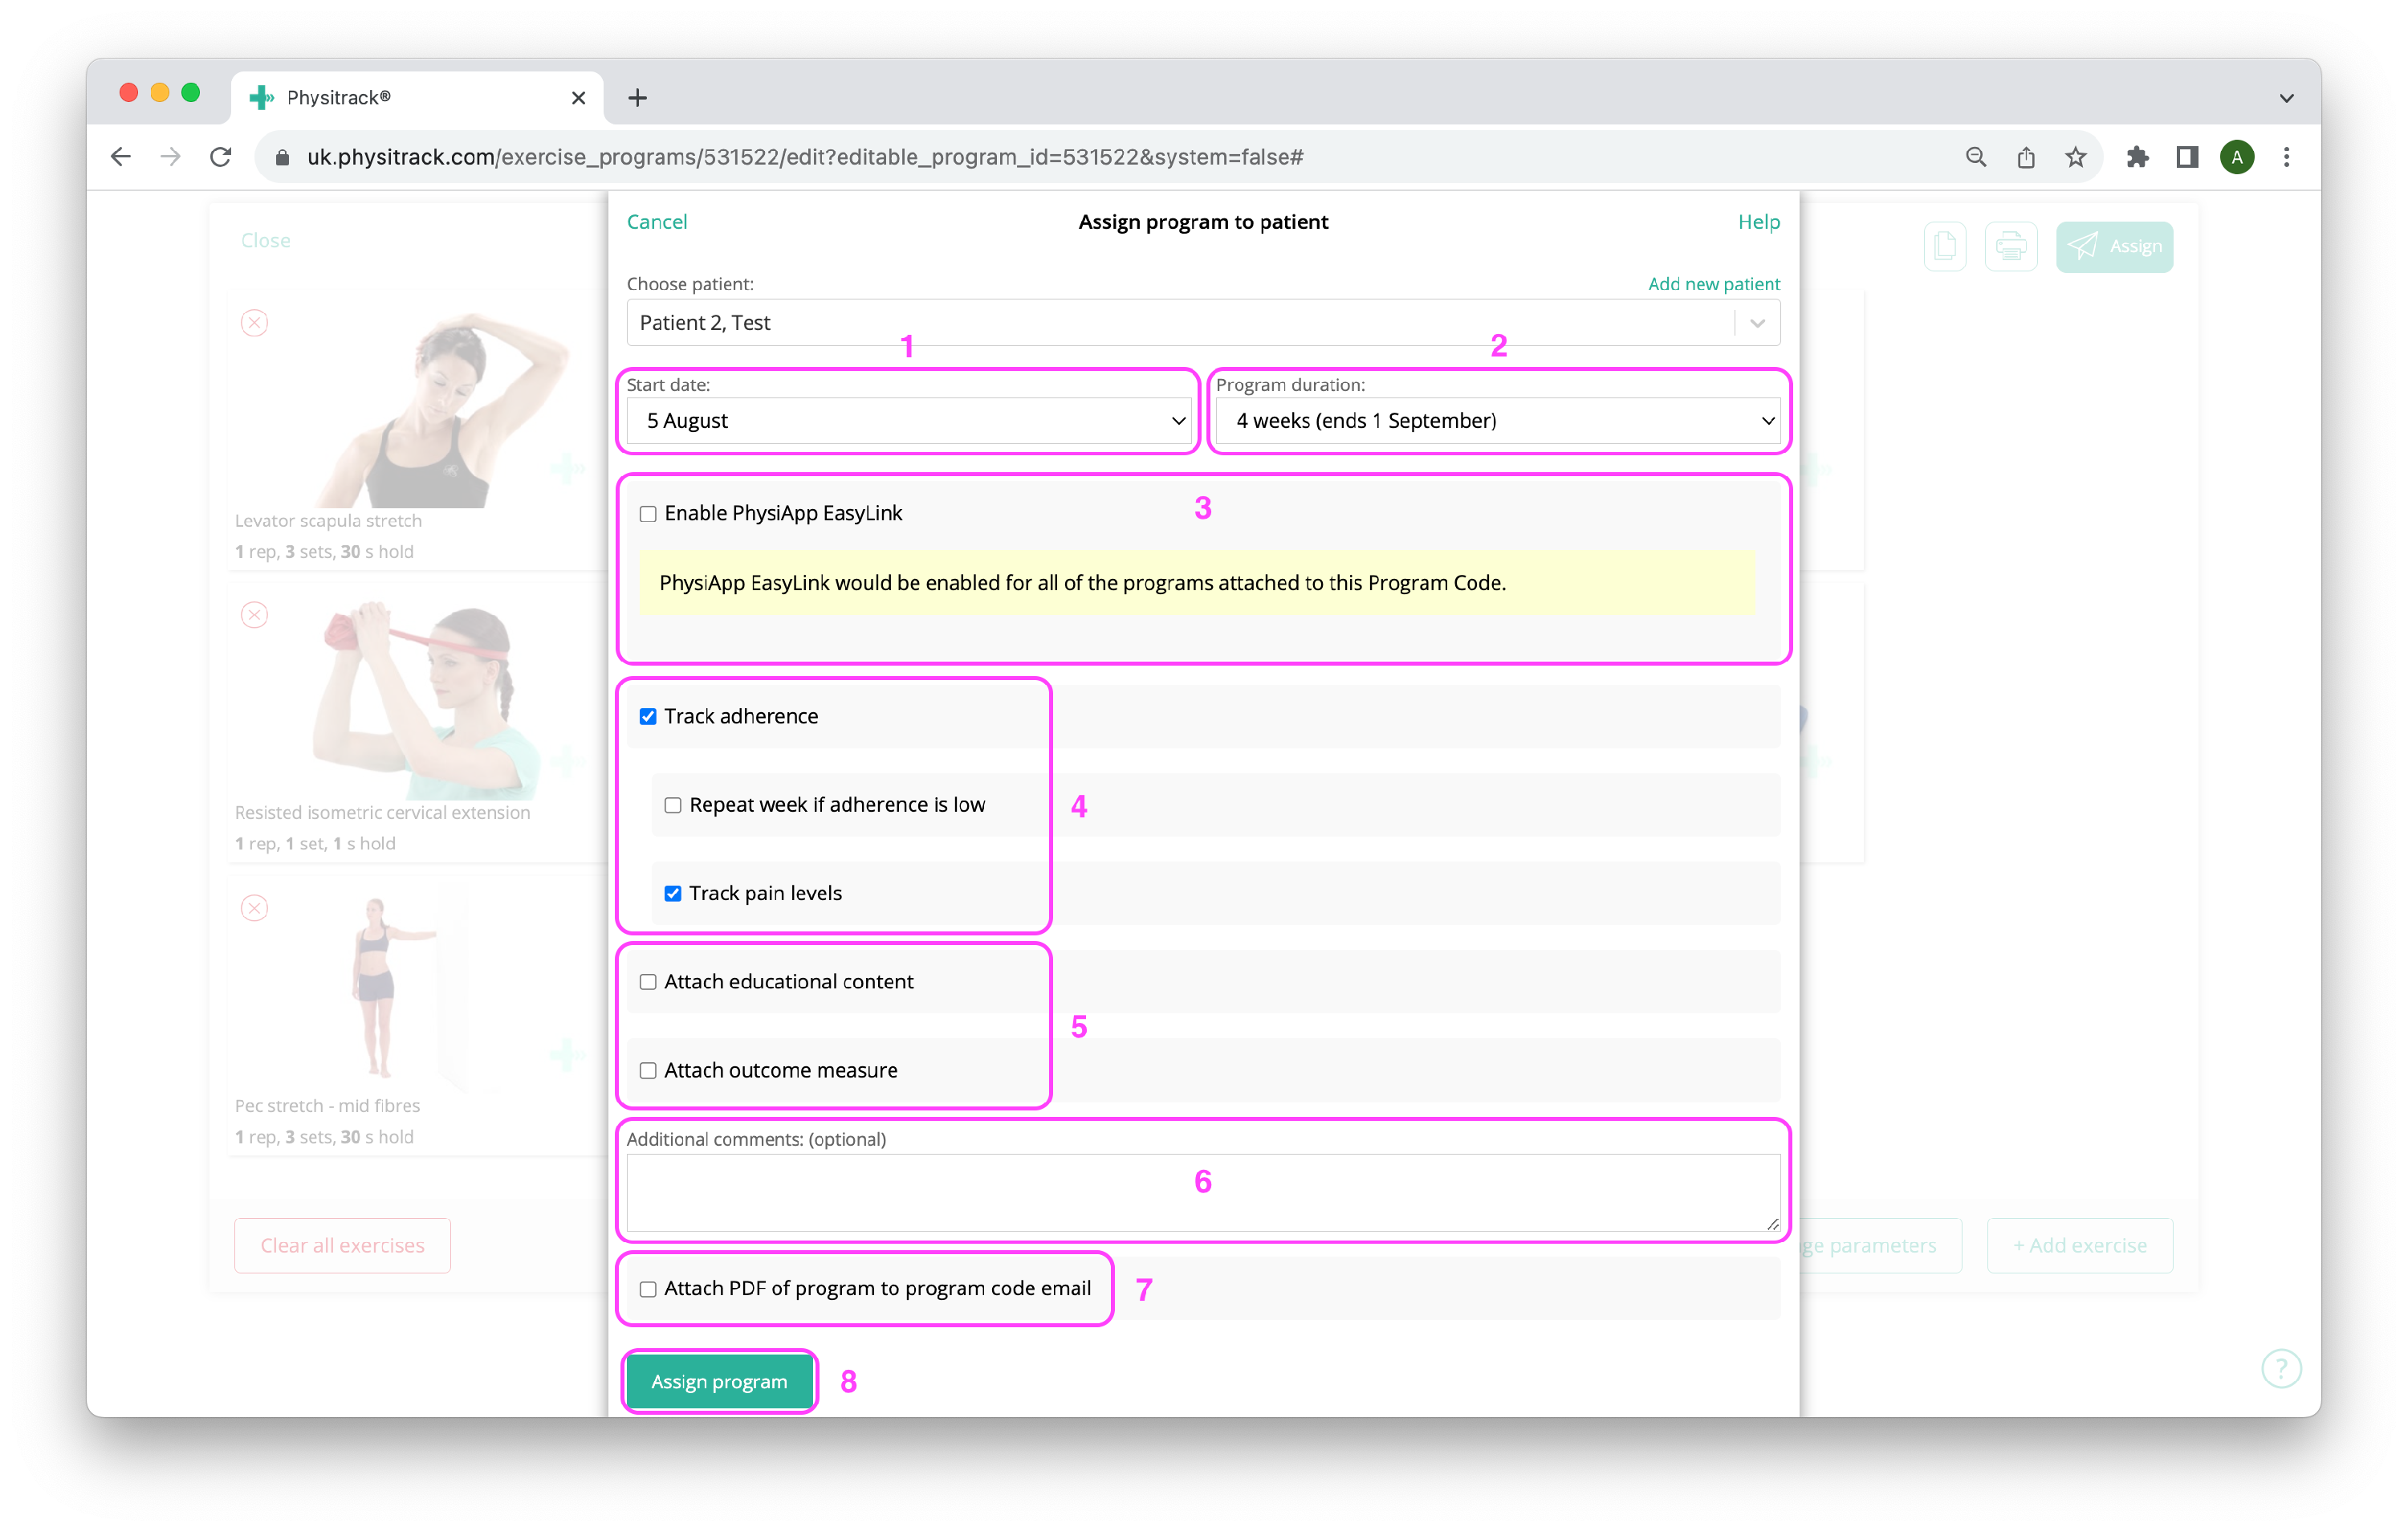Check Attach PDF of program to email
The height and width of the screenshot is (1532, 2408).
648,1289
